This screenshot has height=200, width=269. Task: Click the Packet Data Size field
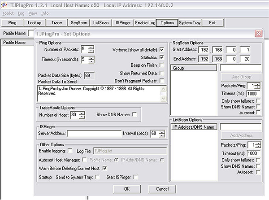90,75
